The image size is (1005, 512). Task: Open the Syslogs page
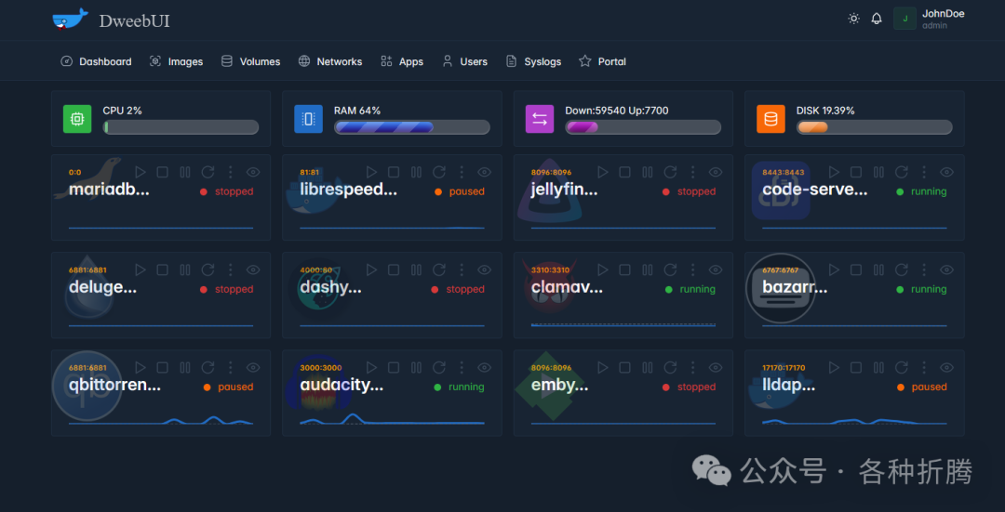tap(533, 61)
